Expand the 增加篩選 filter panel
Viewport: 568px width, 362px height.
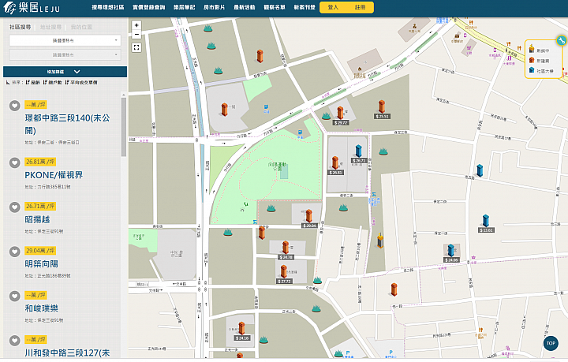65,72
